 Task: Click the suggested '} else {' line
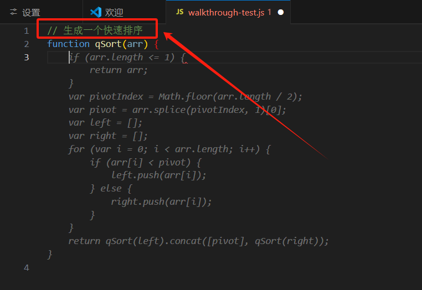point(111,188)
